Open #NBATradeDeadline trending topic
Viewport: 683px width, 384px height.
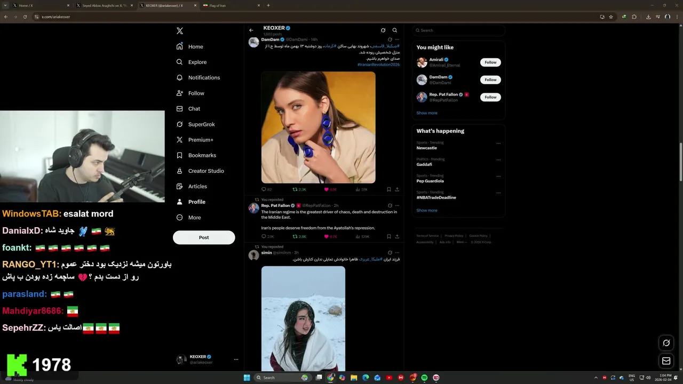click(436, 197)
